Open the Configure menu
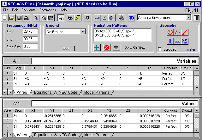The image size is (202, 140). coord(29,10)
